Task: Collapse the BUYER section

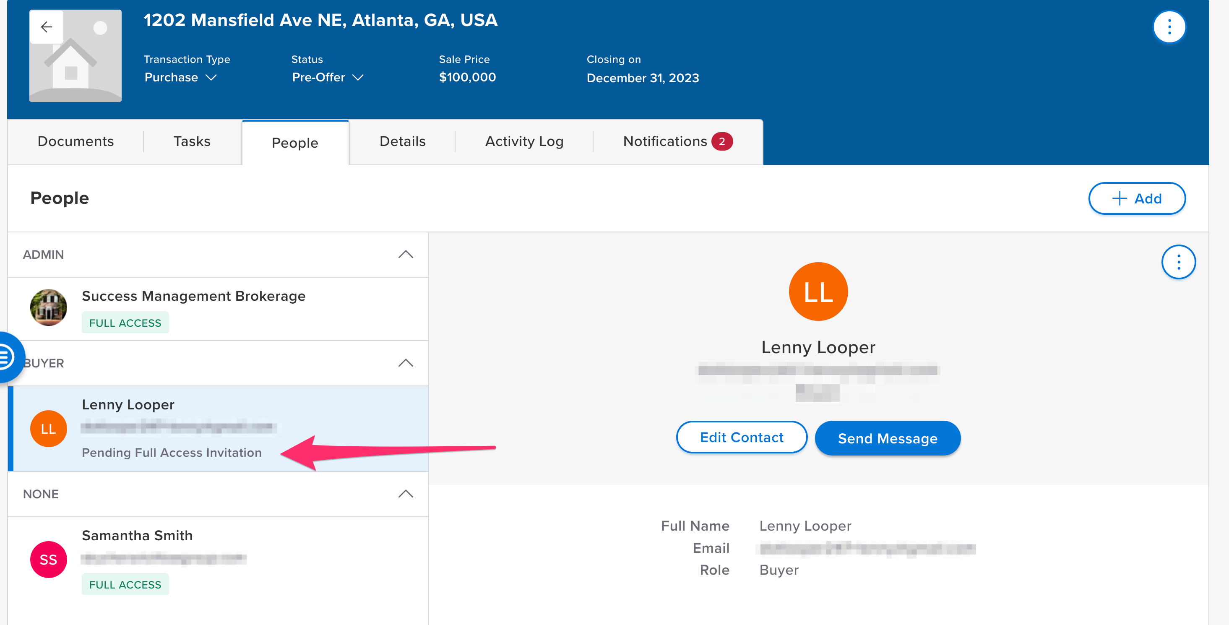Action: point(405,363)
